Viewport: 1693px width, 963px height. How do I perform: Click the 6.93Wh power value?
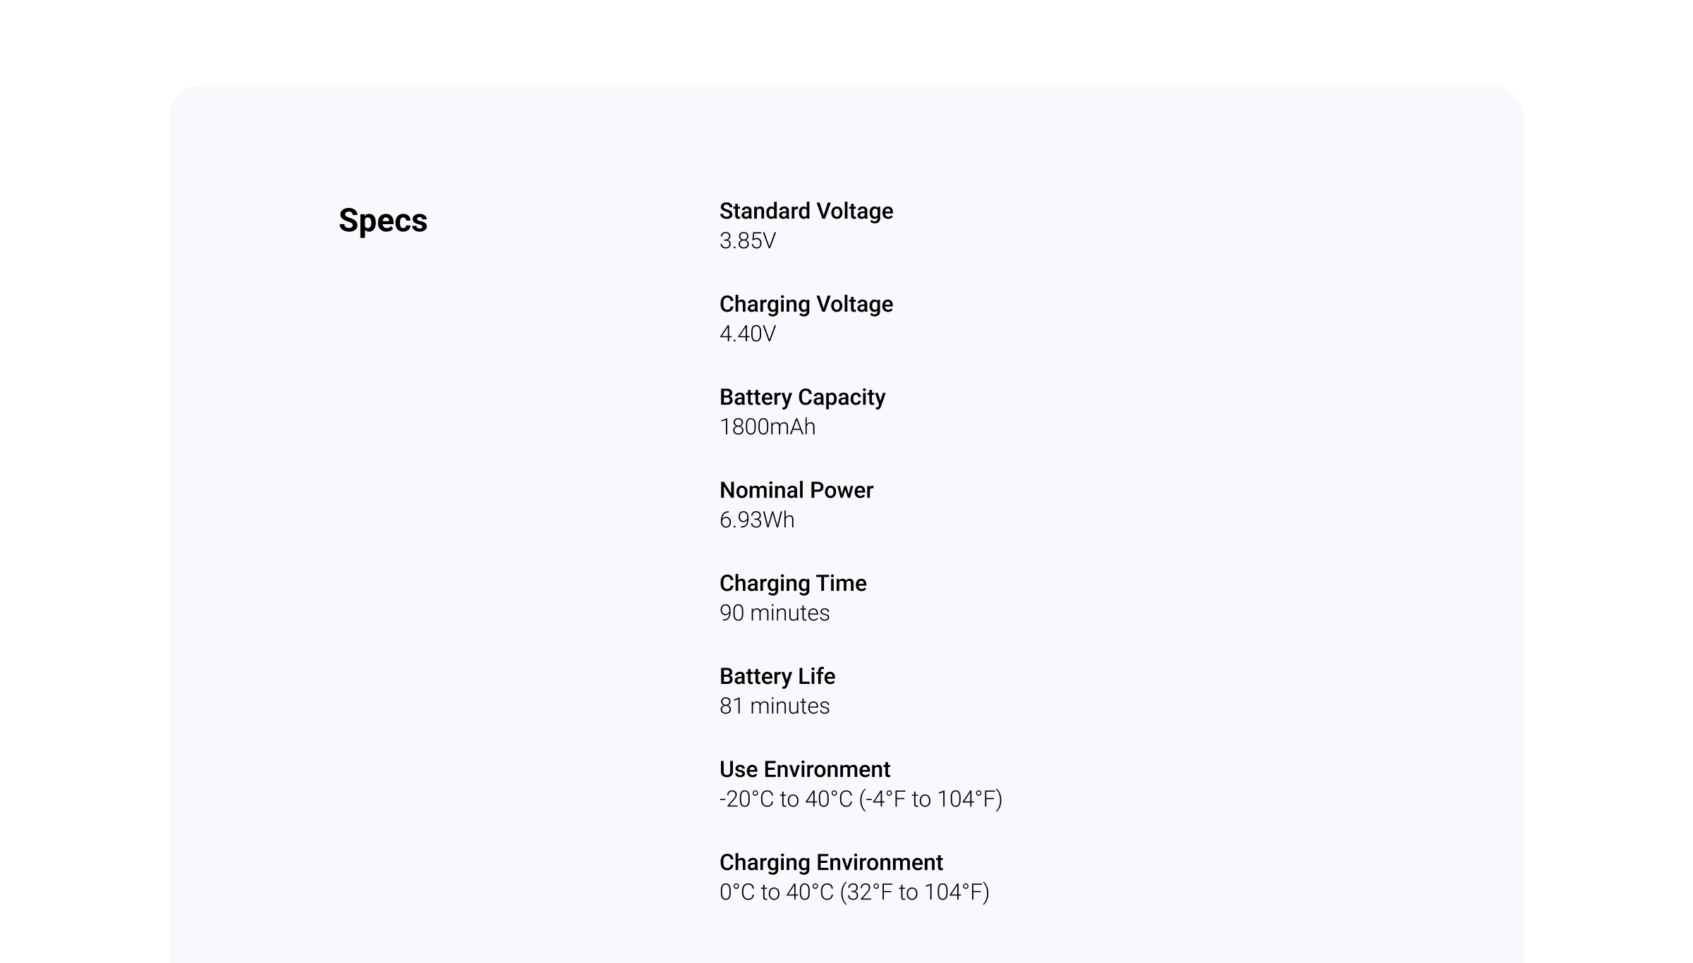[757, 520]
